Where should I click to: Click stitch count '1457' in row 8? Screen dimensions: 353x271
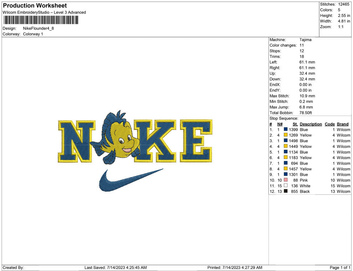pyautogui.click(x=293, y=169)
